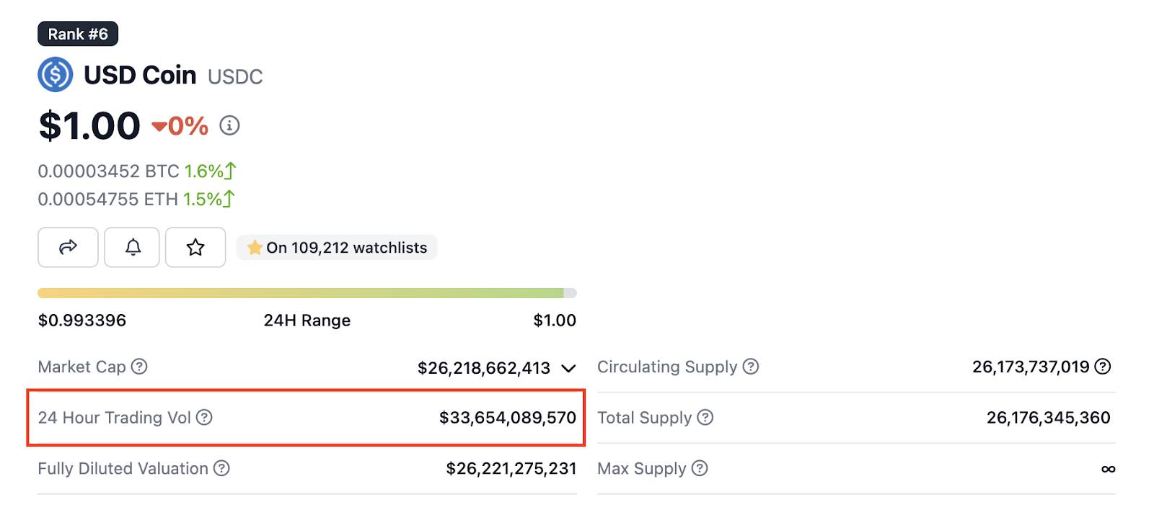Click 26,176,345,360 total supply value

pyautogui.click(x=1049, y=418)
